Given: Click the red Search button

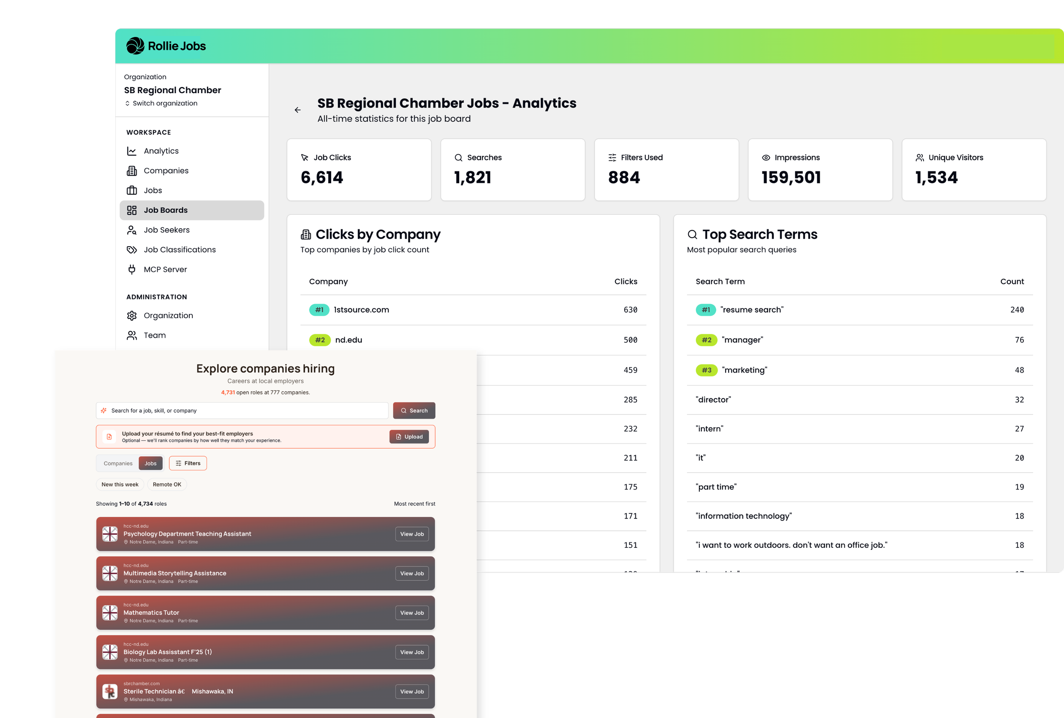Looking at the screenshot, I should click(415, 411).
